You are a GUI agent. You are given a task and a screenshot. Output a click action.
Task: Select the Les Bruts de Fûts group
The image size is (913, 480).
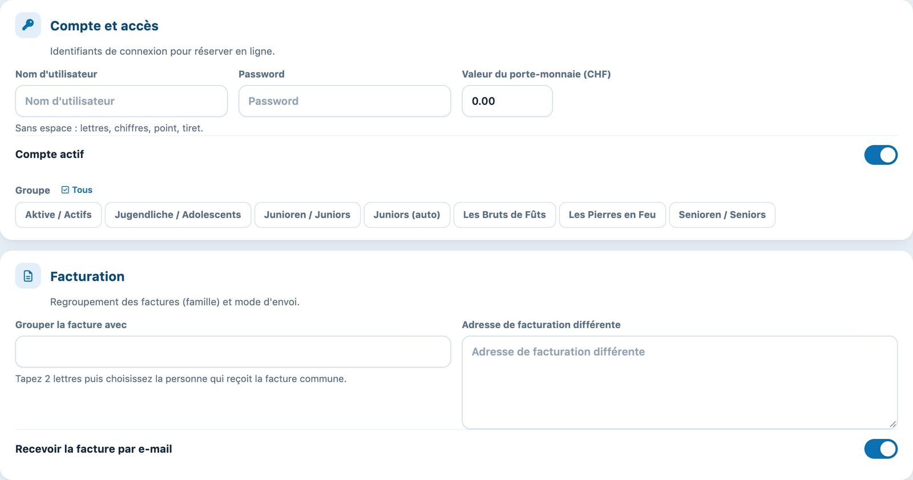[504, 215]
